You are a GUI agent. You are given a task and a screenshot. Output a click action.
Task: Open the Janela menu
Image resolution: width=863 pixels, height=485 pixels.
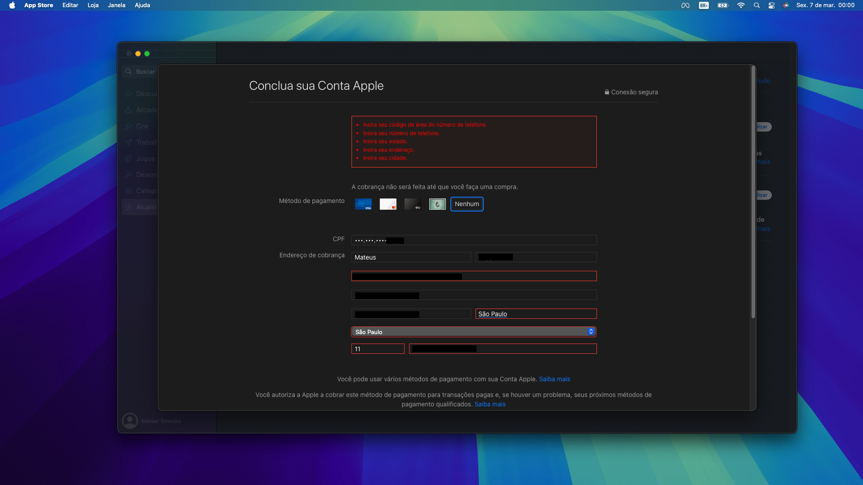tap(116, 5)
